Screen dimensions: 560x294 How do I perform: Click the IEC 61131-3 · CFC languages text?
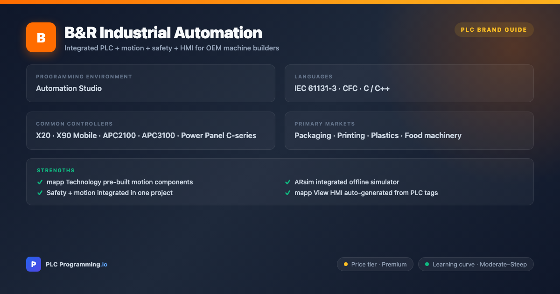pos(342,88)
